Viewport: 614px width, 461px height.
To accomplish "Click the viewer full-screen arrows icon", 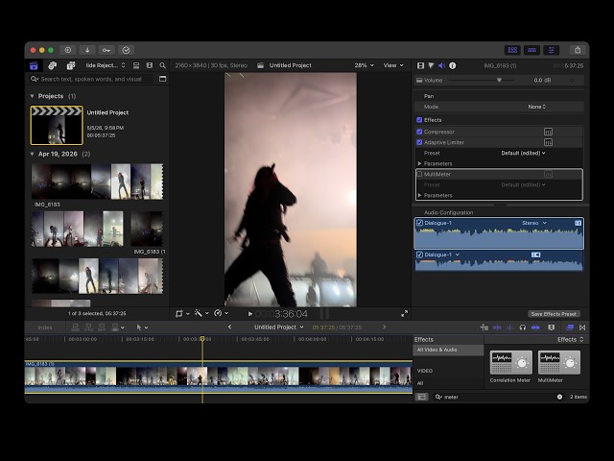I will coord(404,313).
